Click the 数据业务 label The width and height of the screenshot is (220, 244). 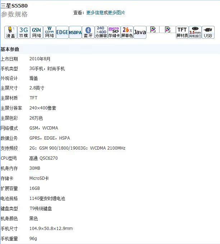click(x=9, y=138)
